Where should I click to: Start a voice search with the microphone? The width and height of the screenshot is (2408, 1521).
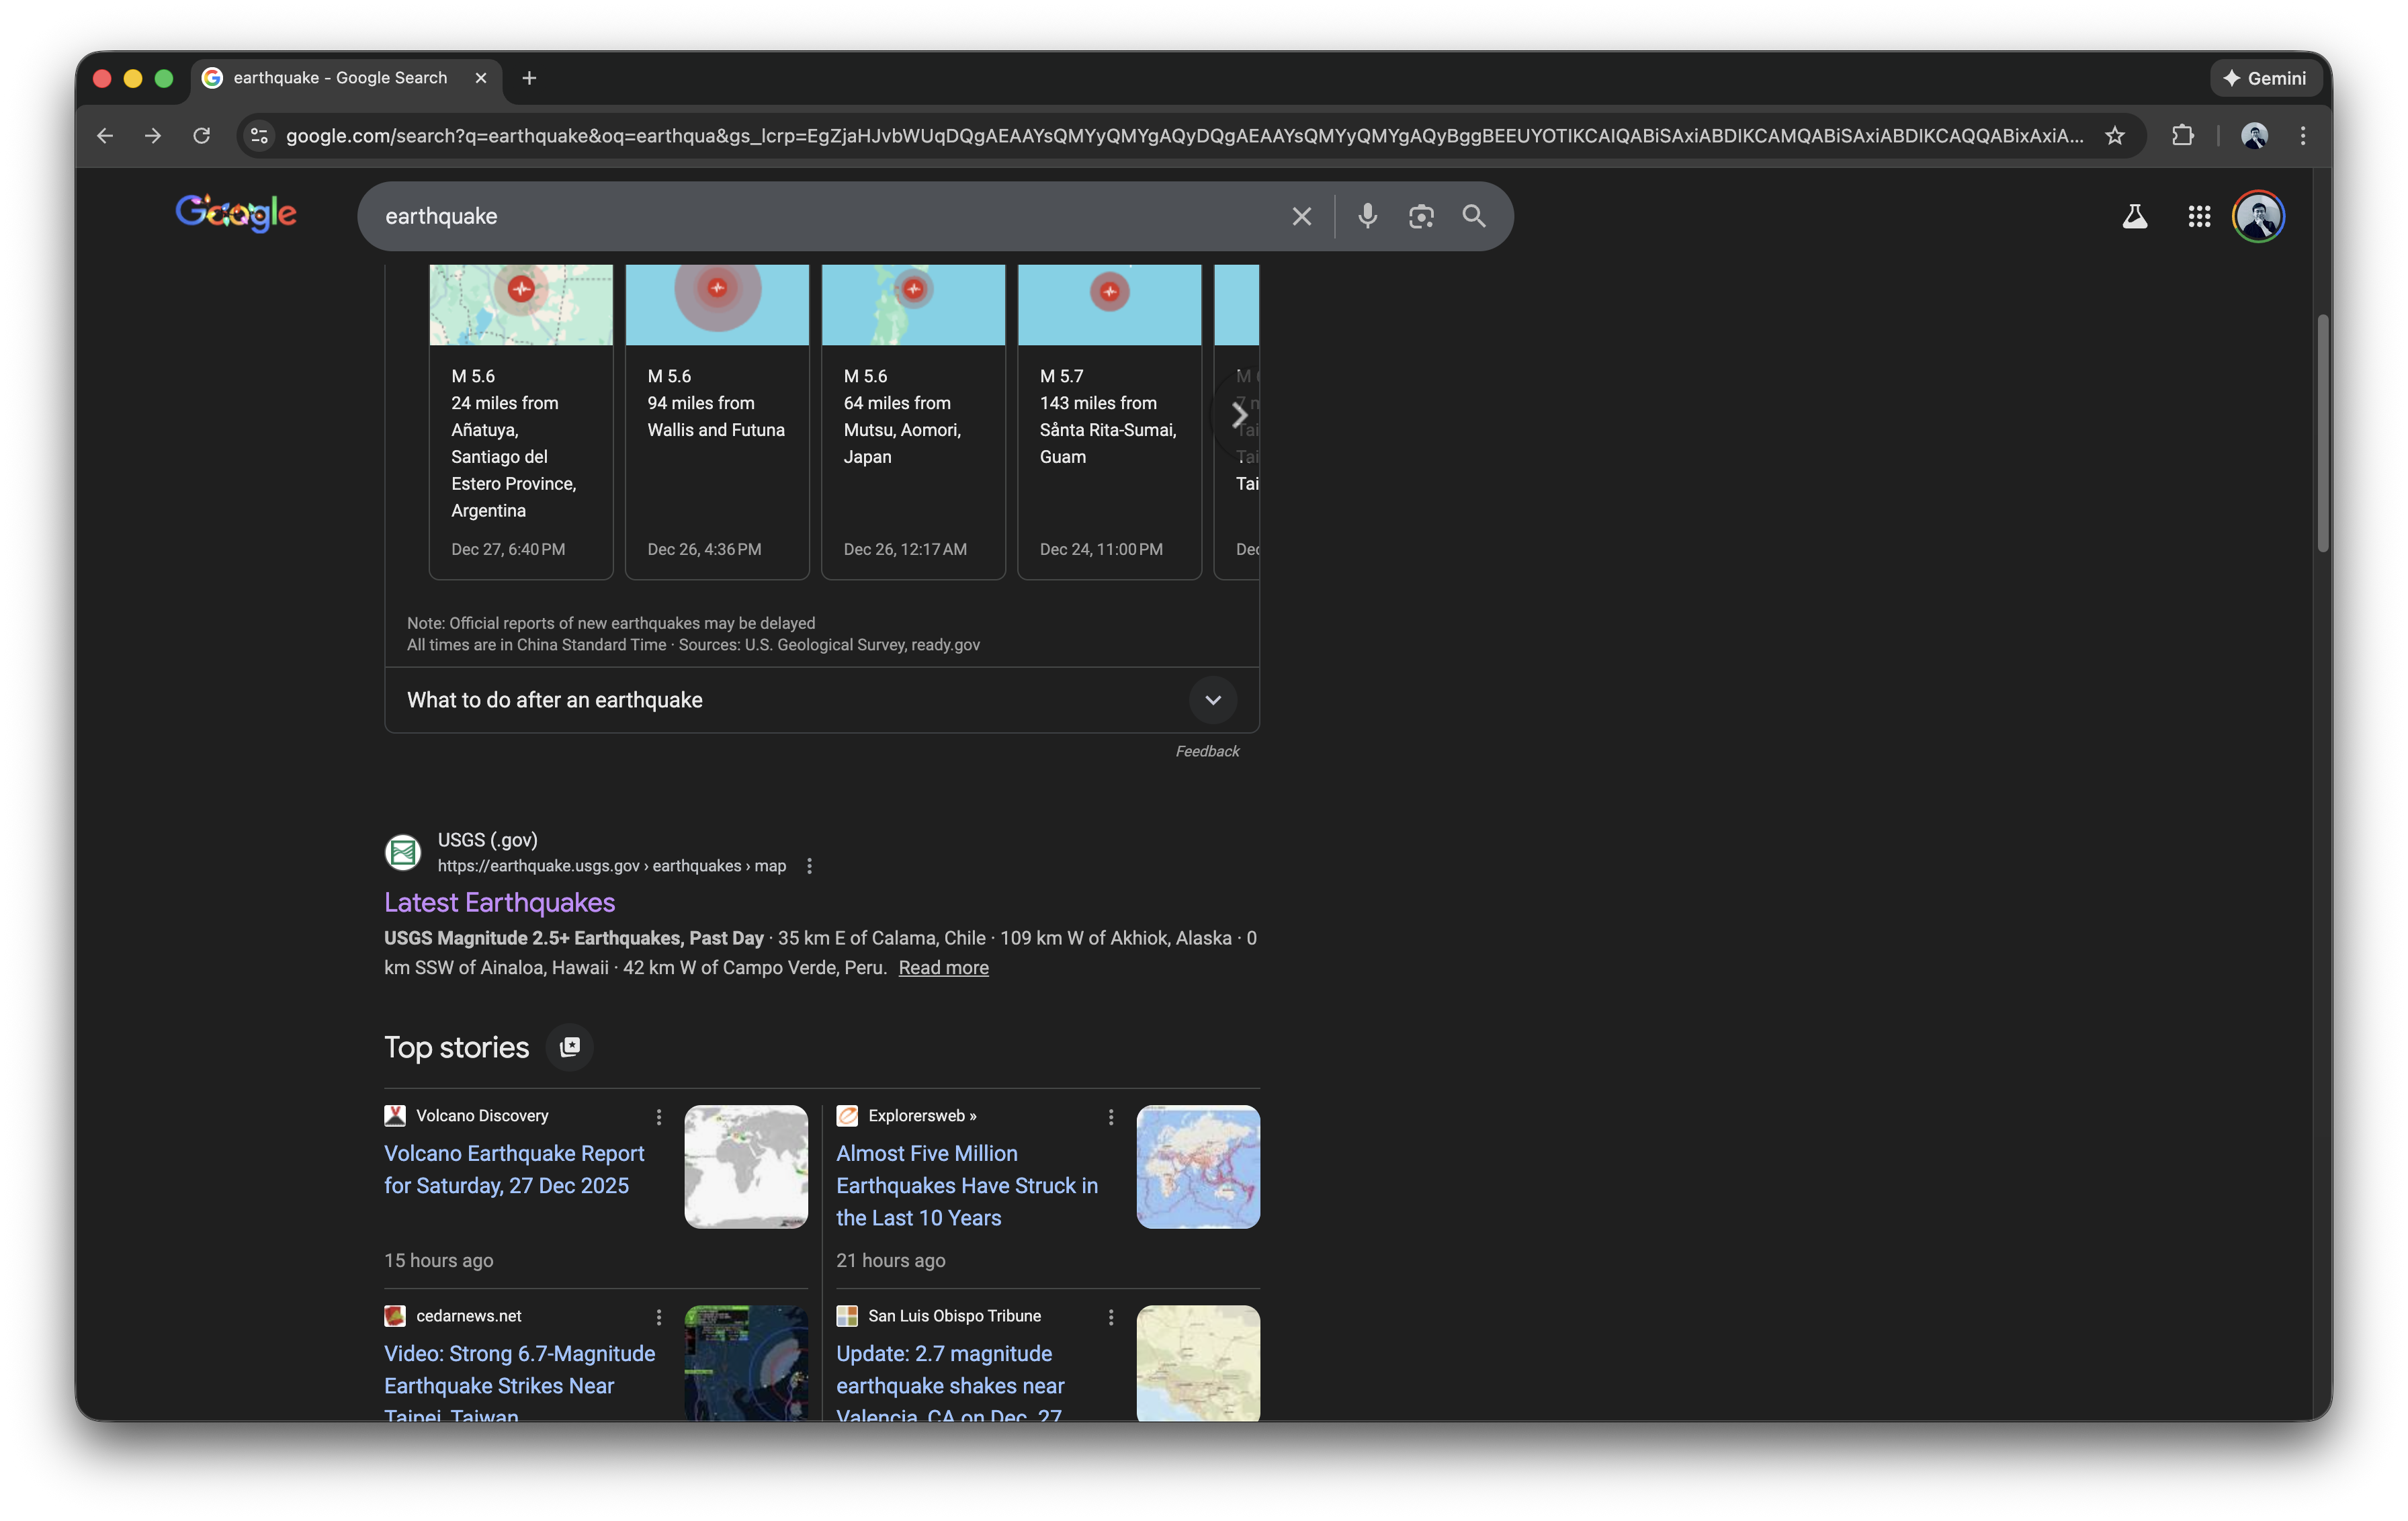pyautogui.click(x=1367, y=216)
